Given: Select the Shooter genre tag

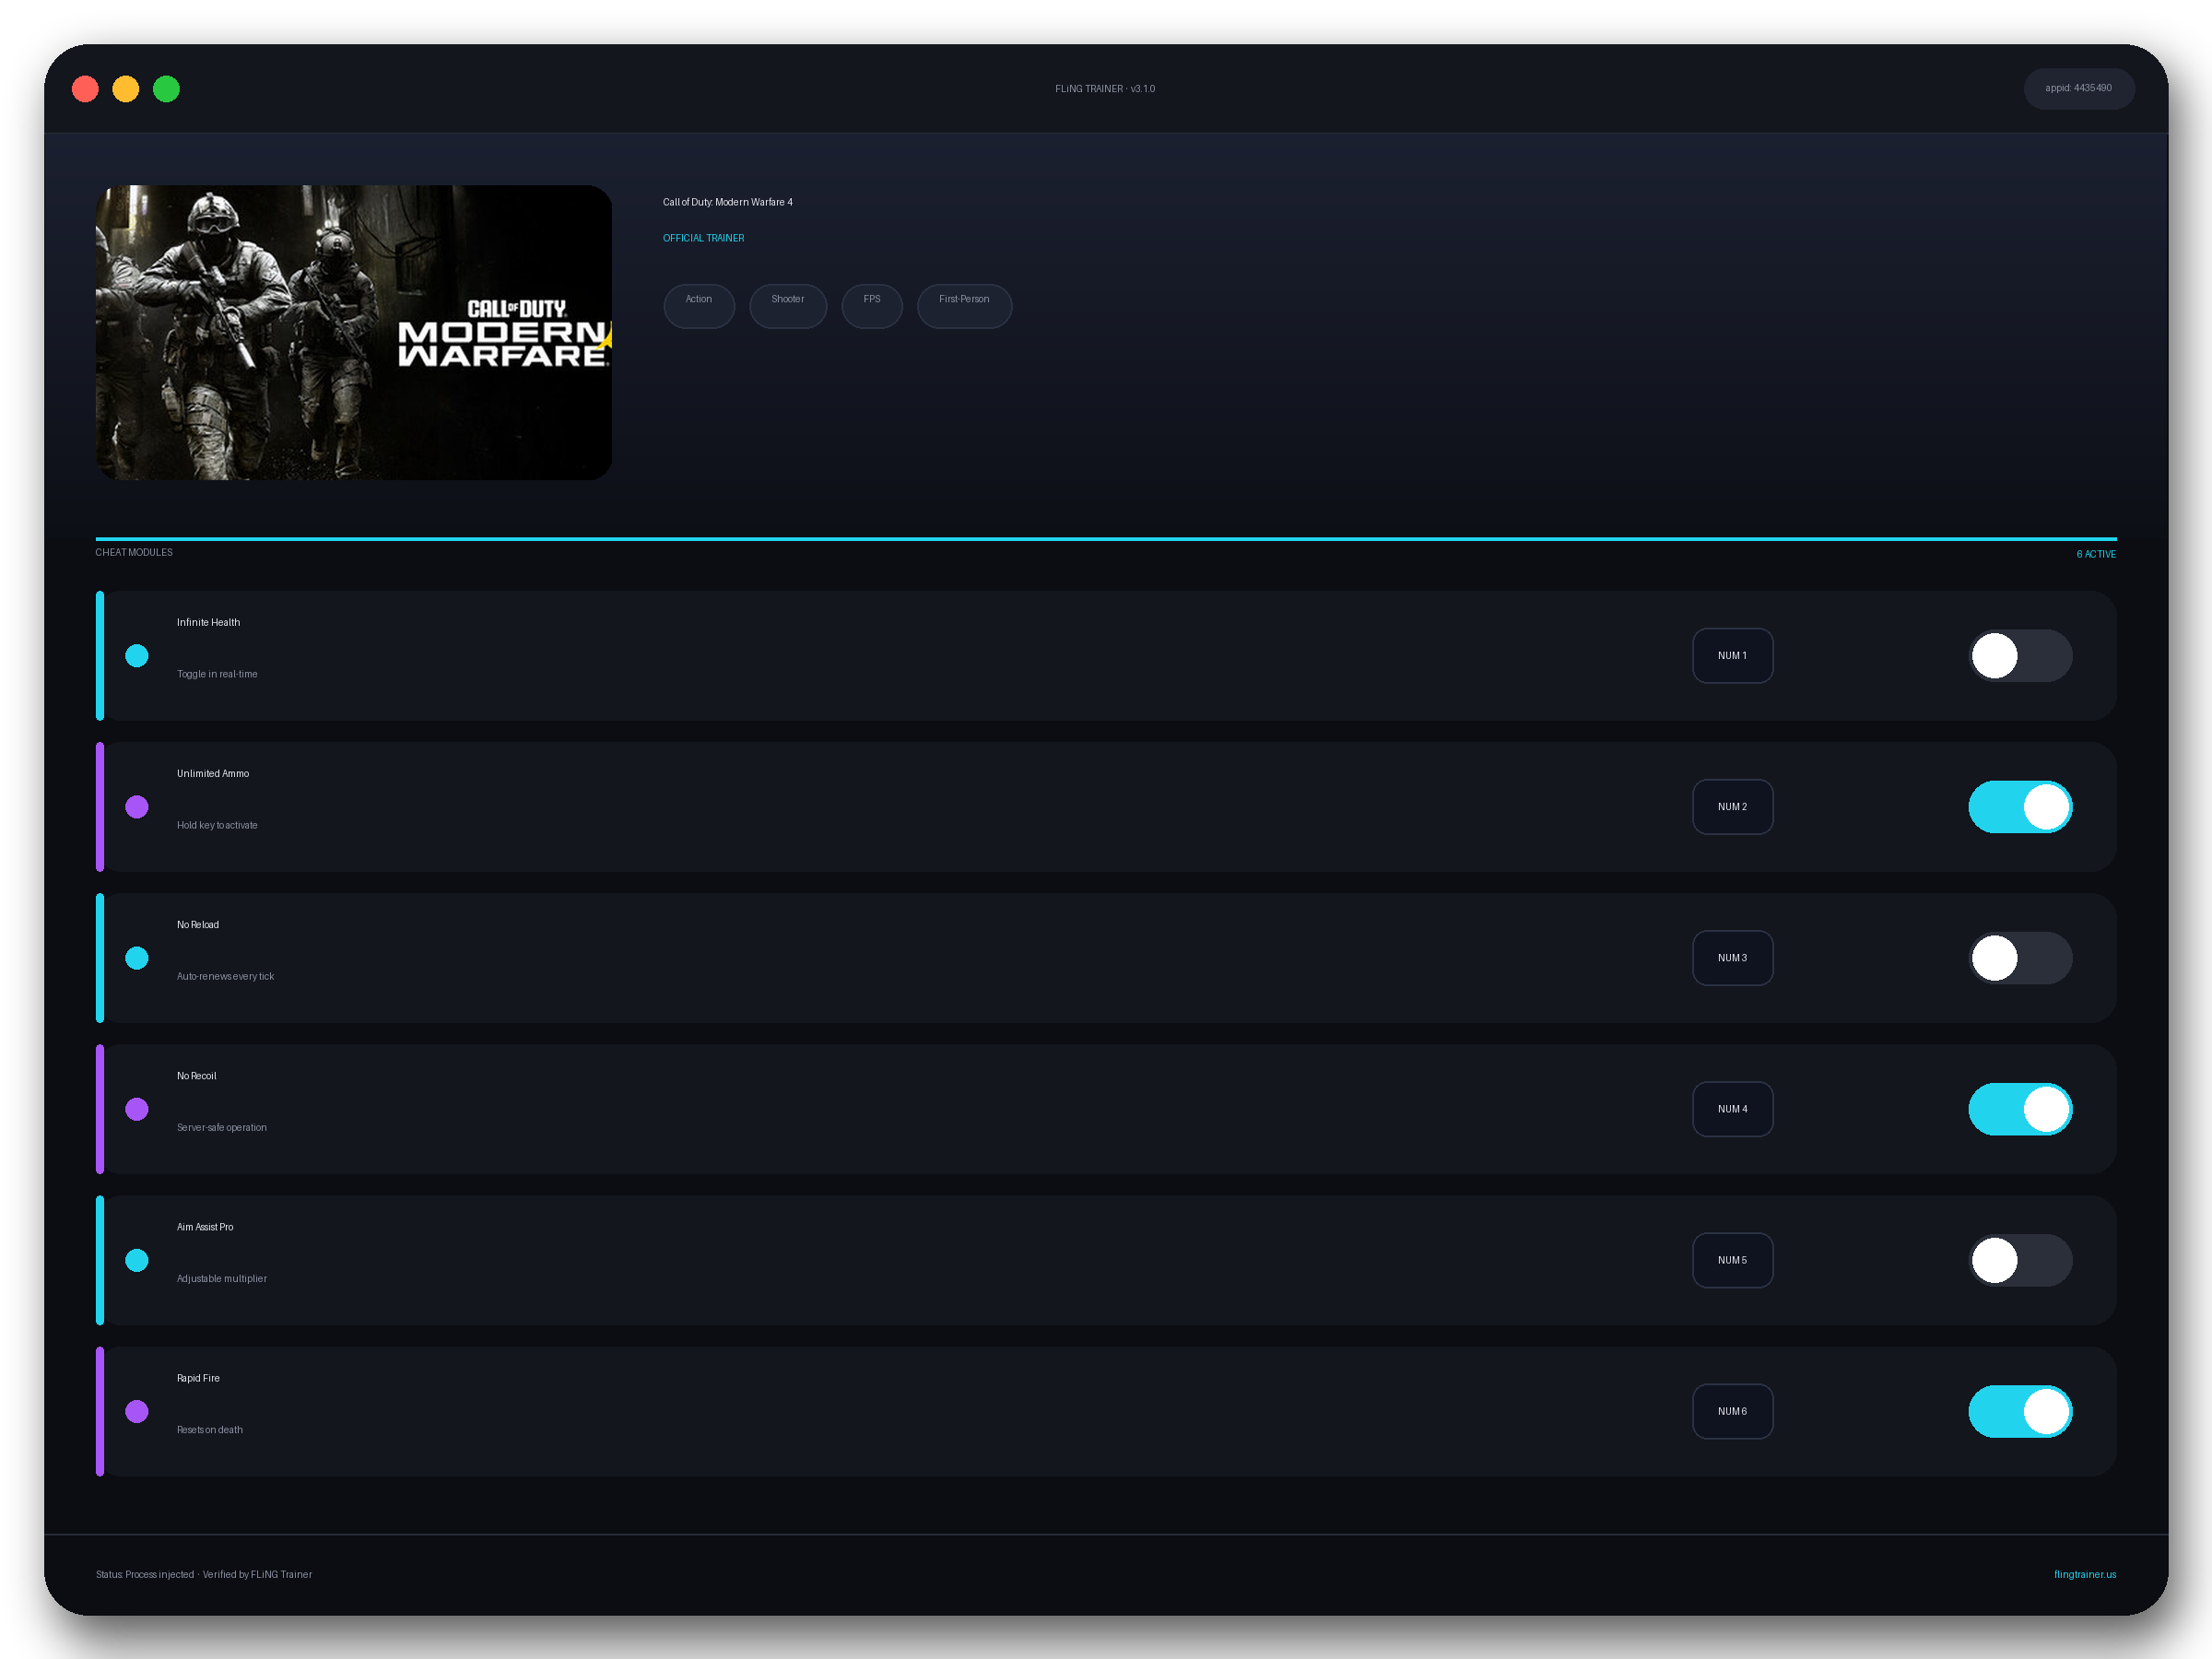Looking at the screenshot, I should click(x=788, y=306).
